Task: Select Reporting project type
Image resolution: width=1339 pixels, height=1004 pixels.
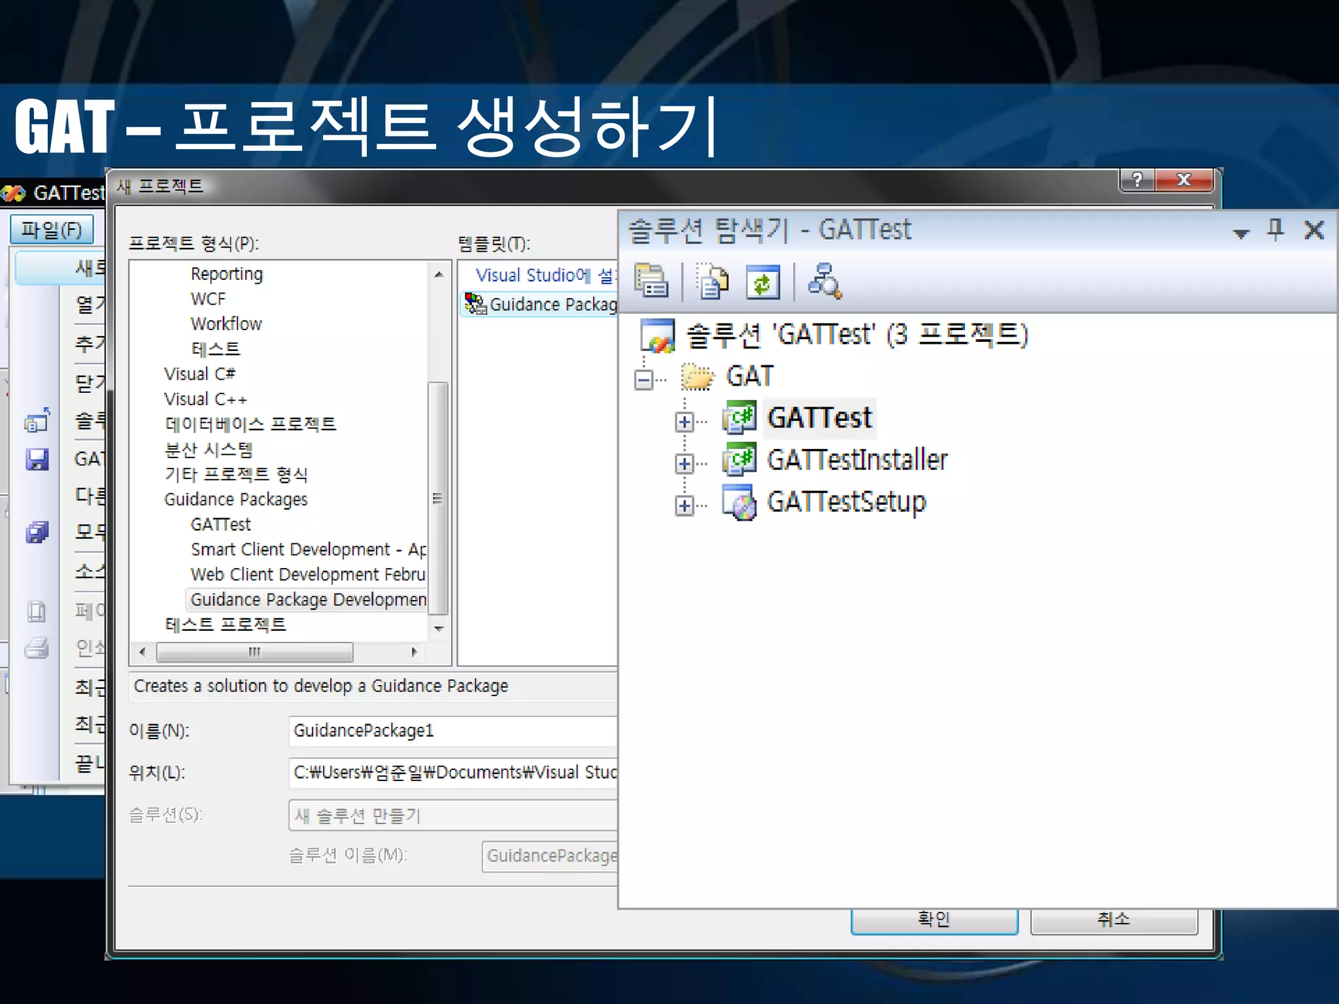Action: [x=227, y=274]
